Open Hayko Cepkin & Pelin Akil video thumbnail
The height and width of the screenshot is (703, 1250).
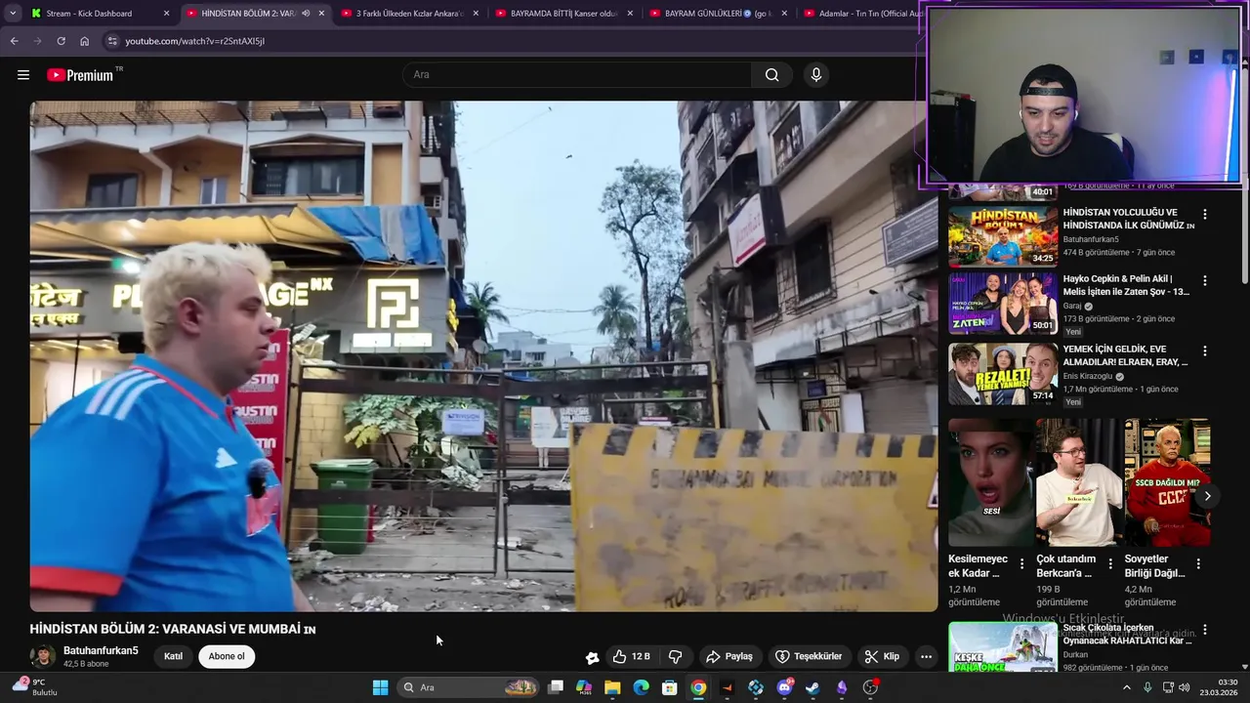(x=1003, y=303)
